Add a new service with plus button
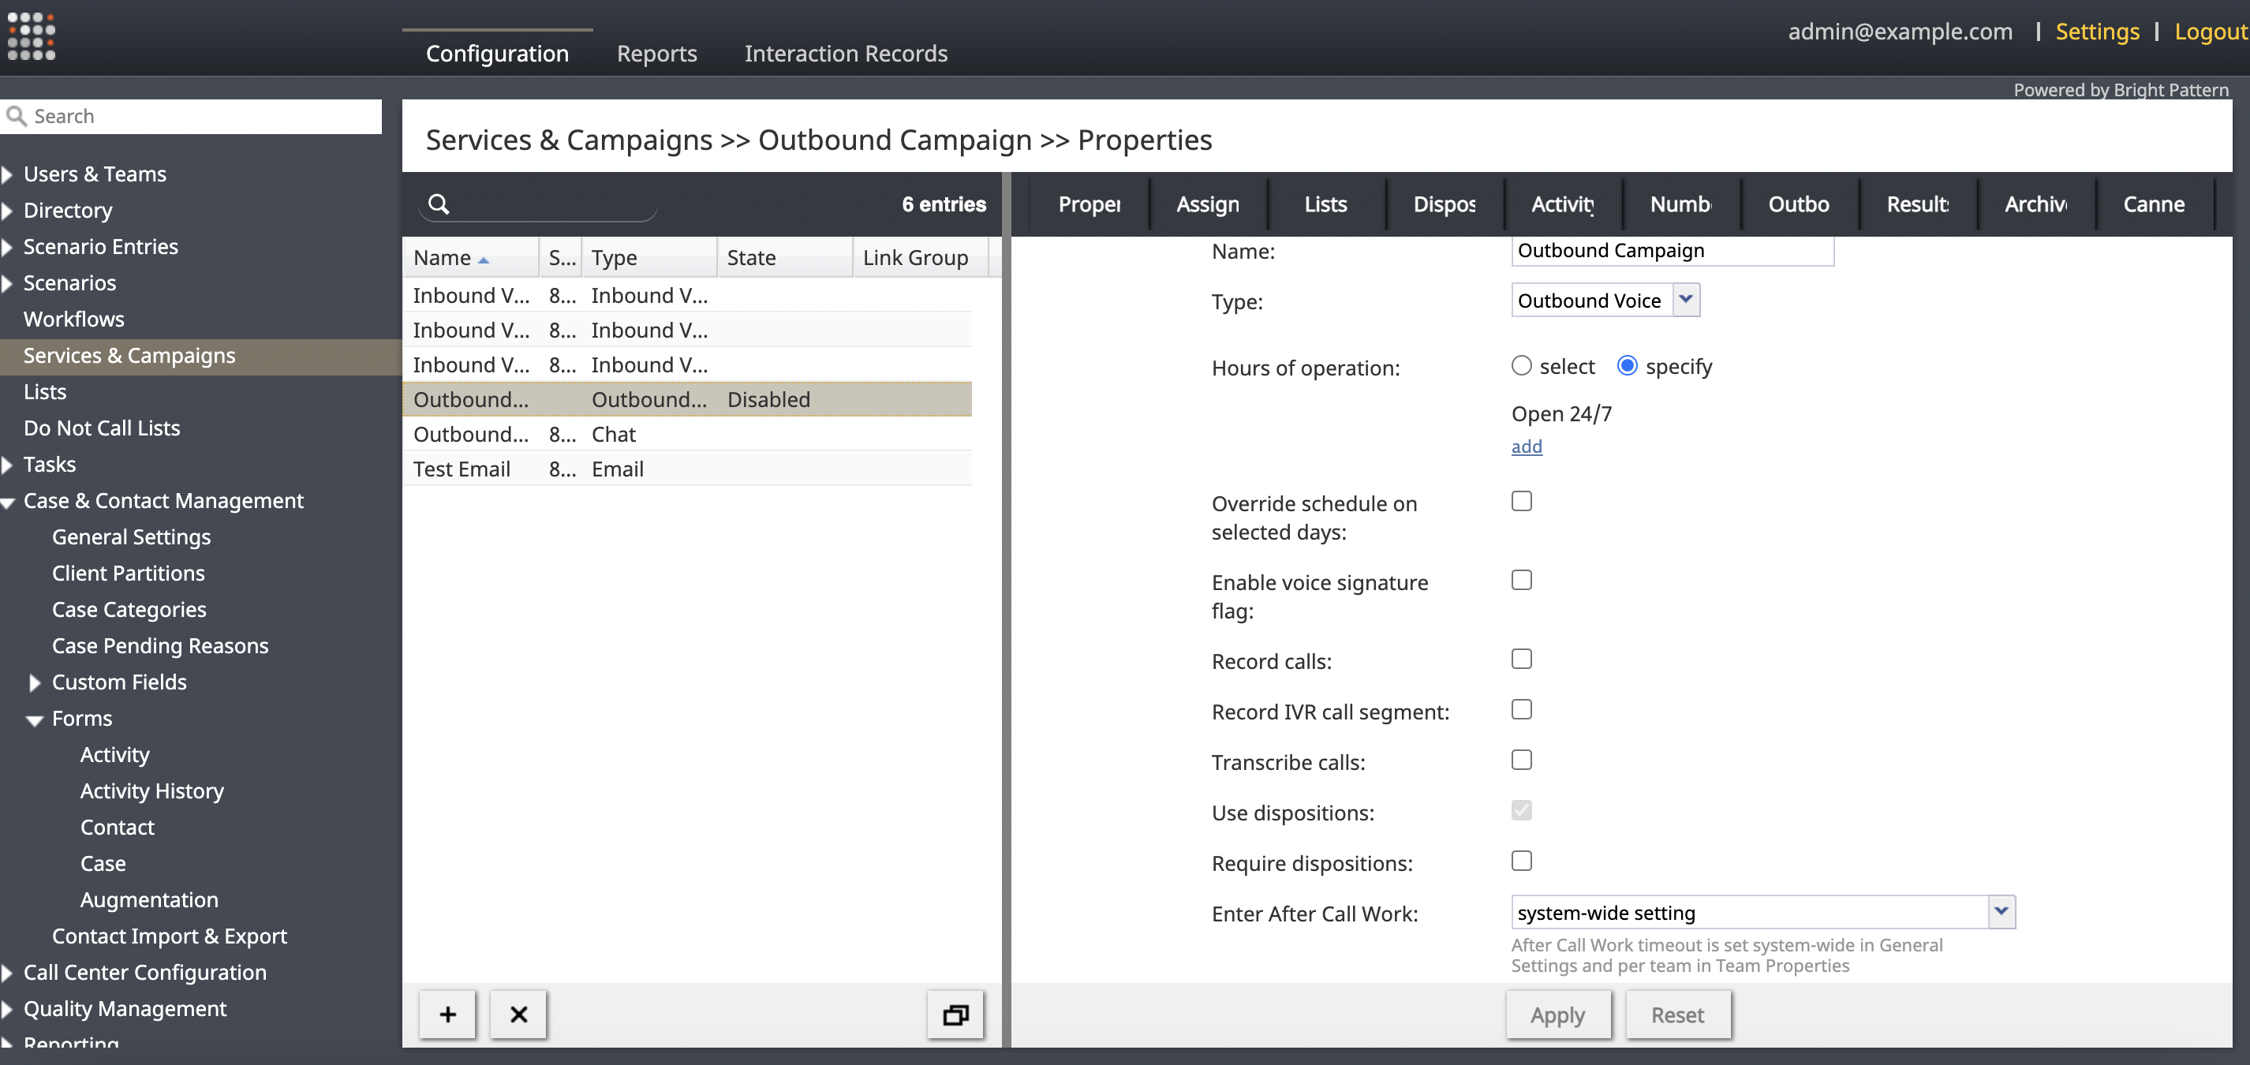Screen dimensions: 2250x1065 click(x=447, y=1015)
